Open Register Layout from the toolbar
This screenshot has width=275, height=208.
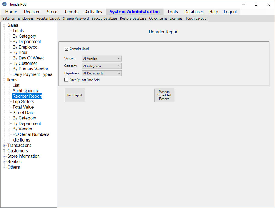tap(48, 18)
